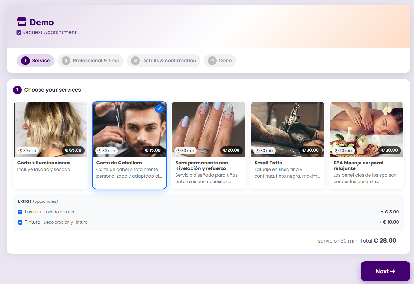Click the blue selected checkmark badge on Corte de Caballero
This screenshot has height=284, width=414.
(x=159, y=109)
